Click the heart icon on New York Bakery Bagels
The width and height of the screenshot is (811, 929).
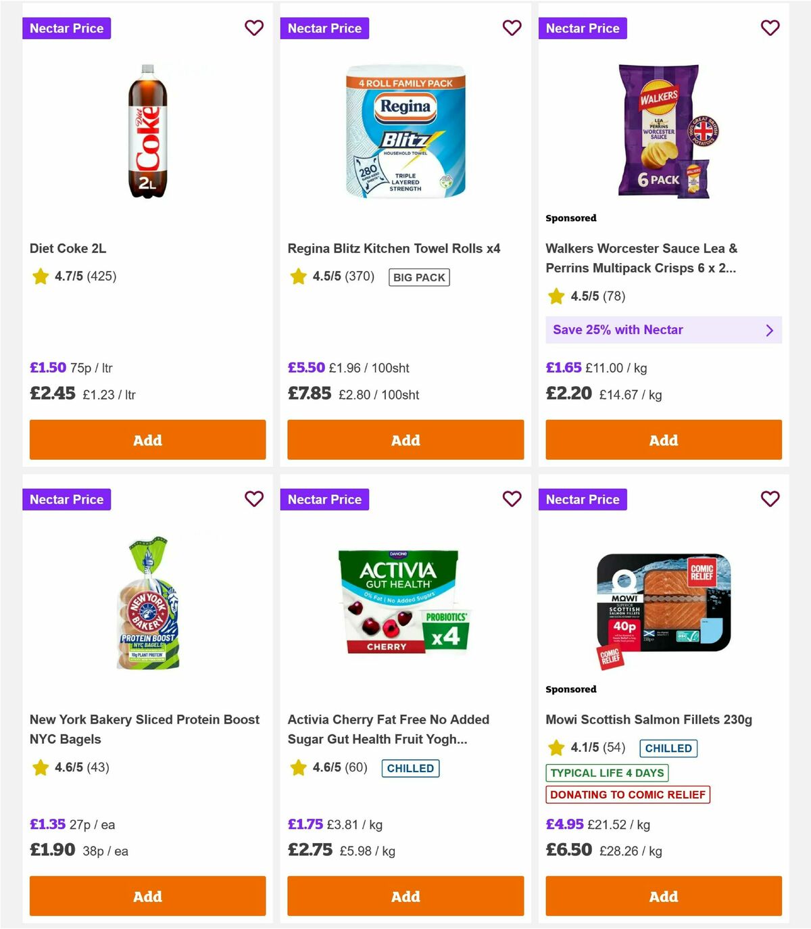(254, 499)
